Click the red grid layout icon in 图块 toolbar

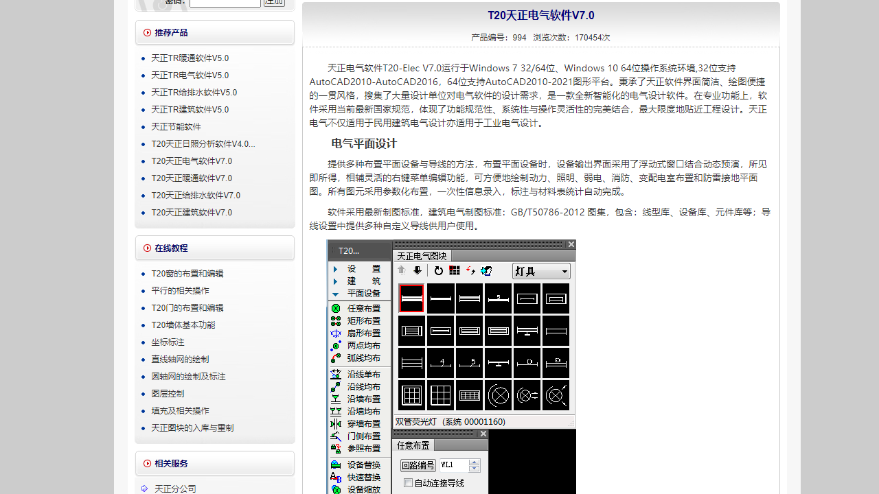(455, 271)
